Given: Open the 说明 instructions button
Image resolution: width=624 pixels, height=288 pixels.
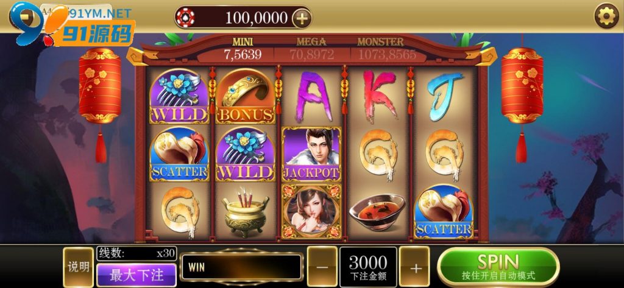Looking at the screenshot, I should (79, 267).
